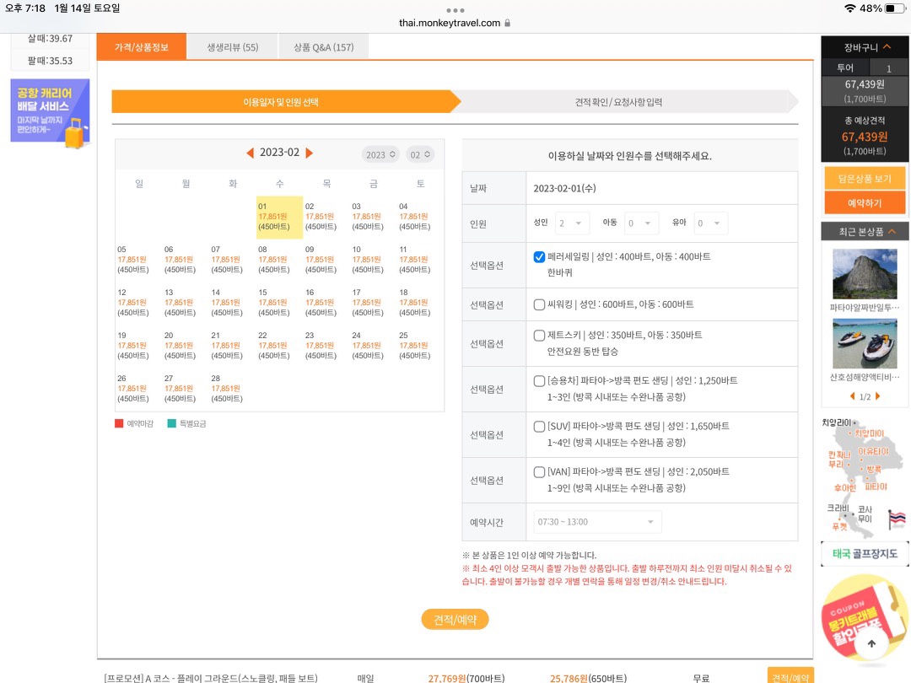911x683 pixels.
Task: Tap the Wi-Fi status icon
Action: tap(850, 8)
